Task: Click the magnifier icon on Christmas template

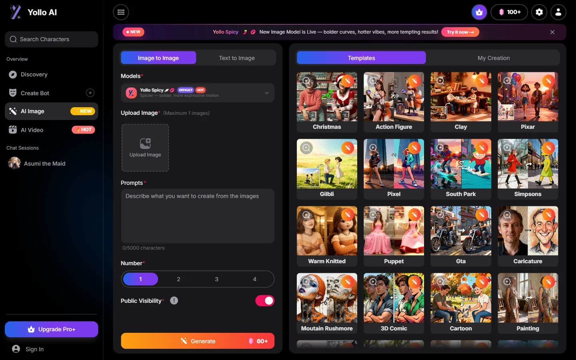Action: pos(306,80)
